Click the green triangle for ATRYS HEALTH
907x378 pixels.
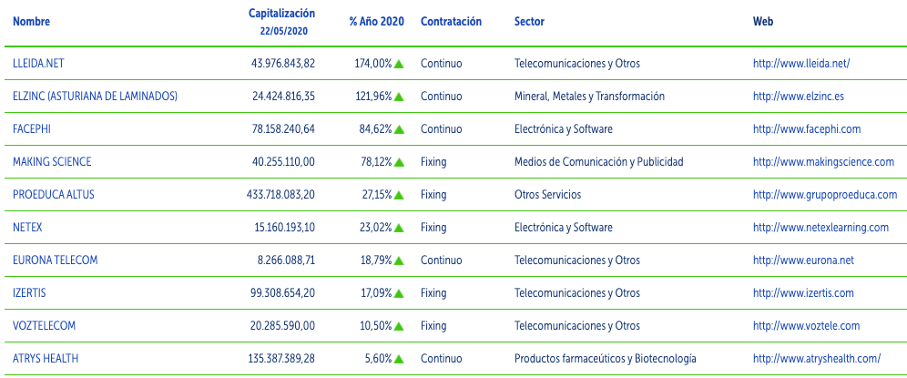click(399, 360)
